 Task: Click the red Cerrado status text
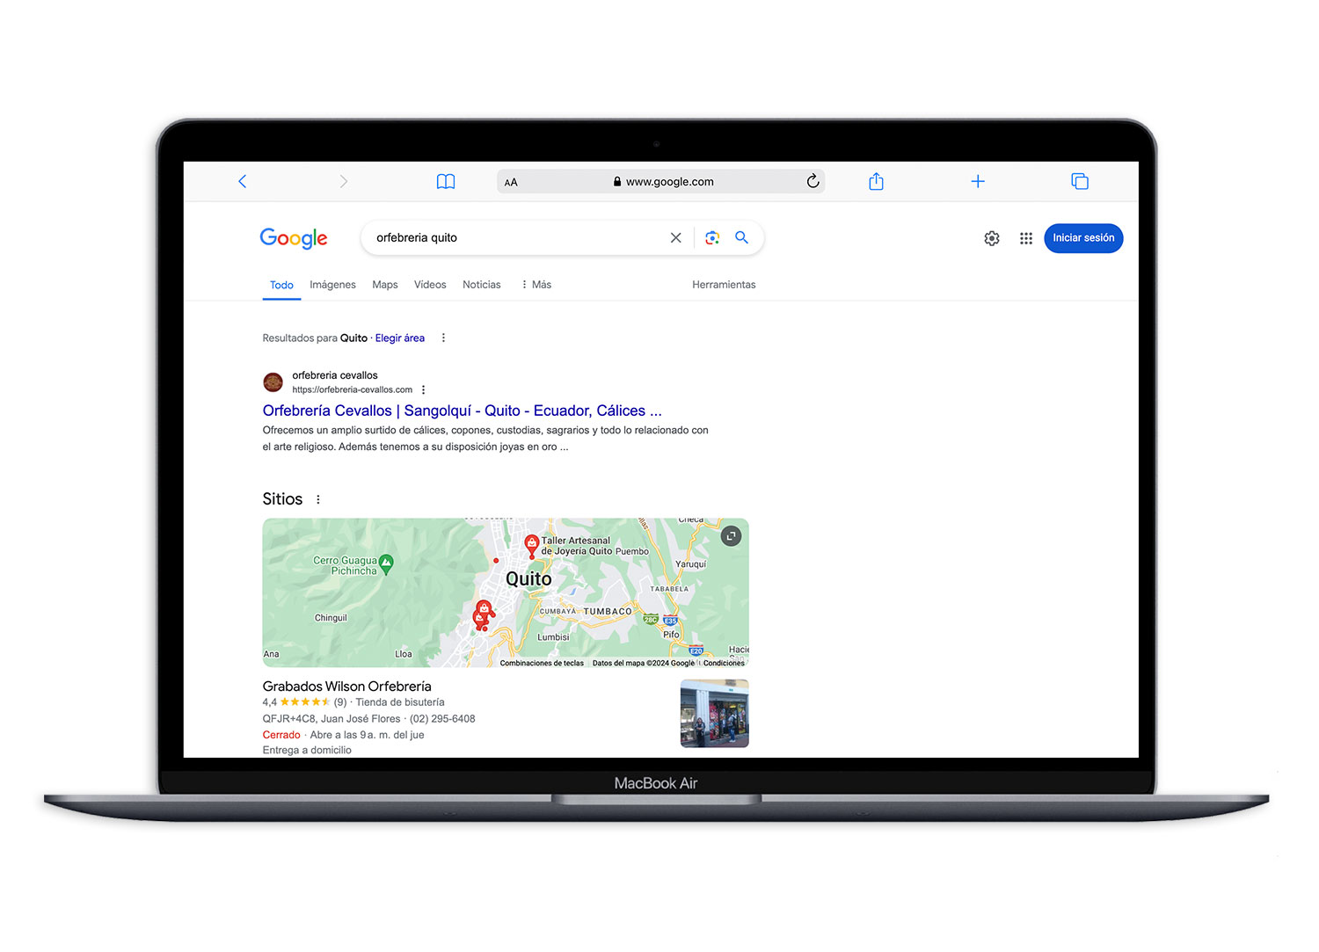[281, 735]
